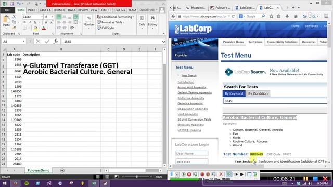Decrease font size with smaller A icon
This screenshot has width=333, height=187.
pos(52,22)
